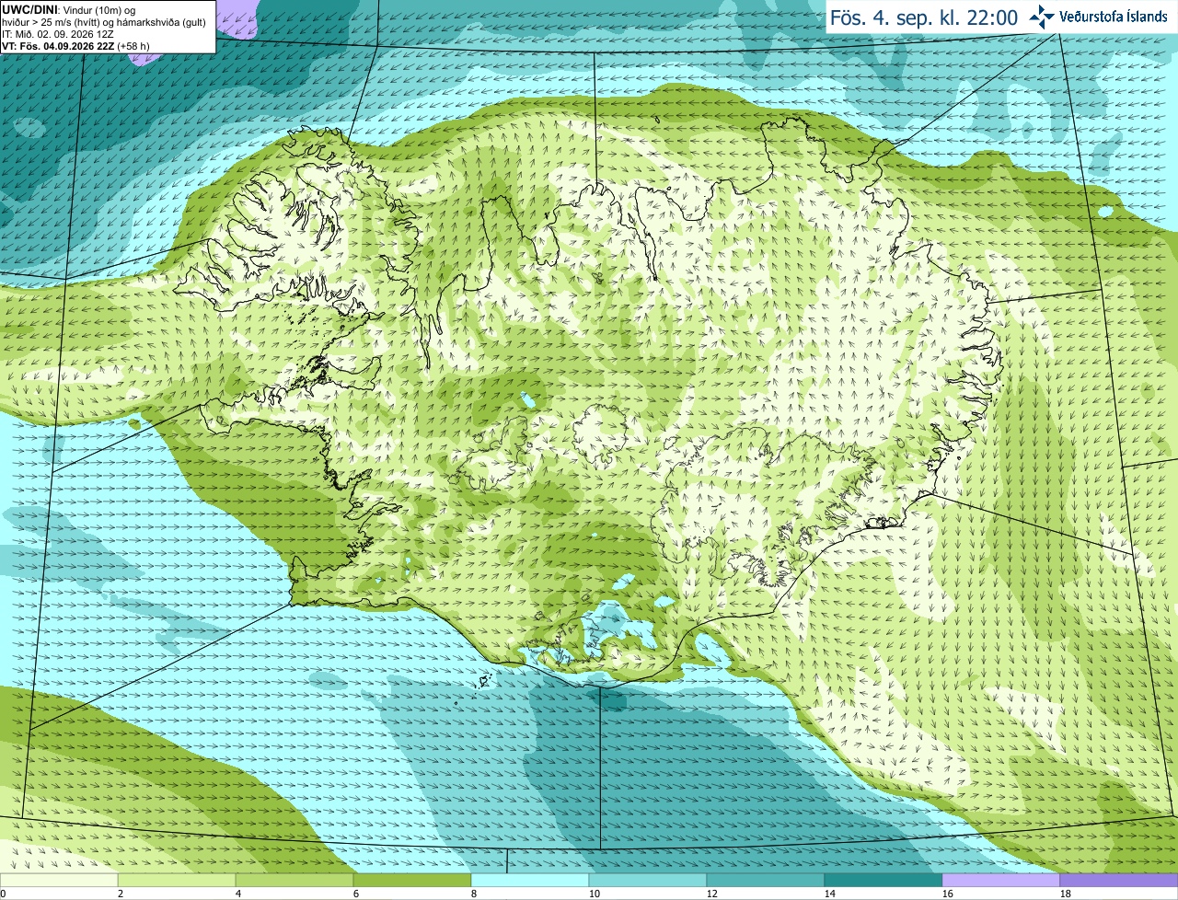Image resolution: width=1178 pixels, height=900 pixels.
Task: Select the 4–6 m/s green legend swatch
Action: 294,880
